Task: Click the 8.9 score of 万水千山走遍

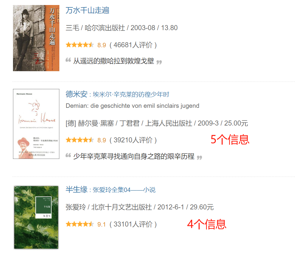Action: [x=102, y=45]
